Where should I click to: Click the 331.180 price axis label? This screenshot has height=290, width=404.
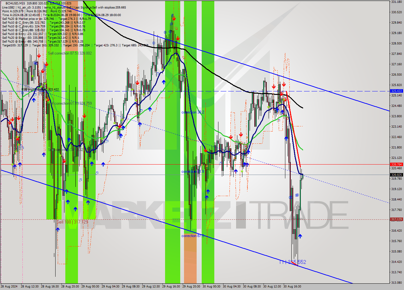396,2
